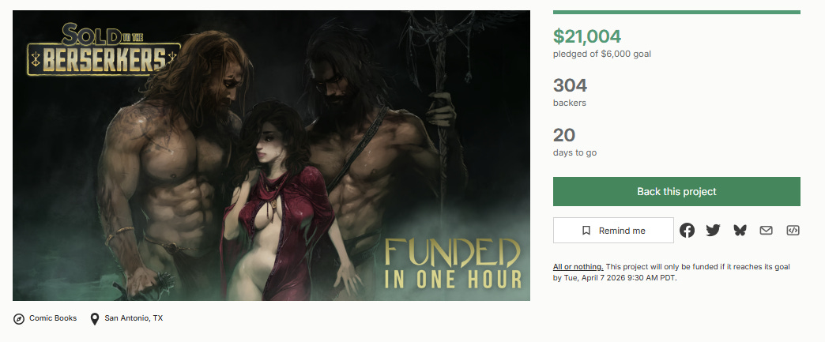Share project via email envelope icon

pos(766,231)
